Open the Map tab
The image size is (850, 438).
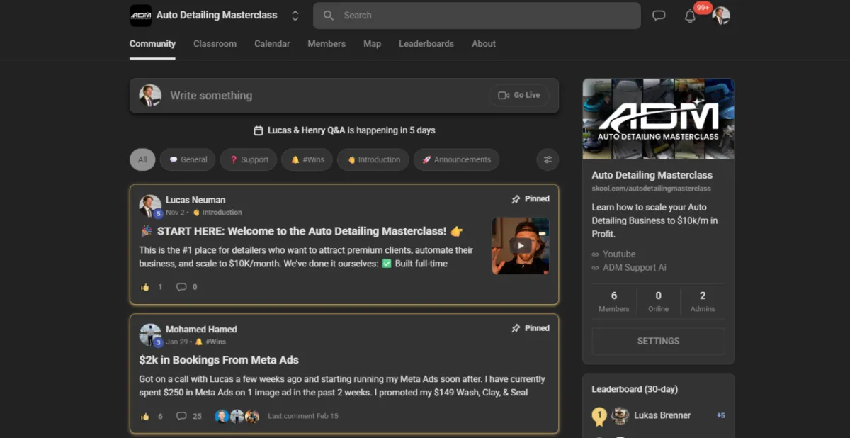pyautogui.click(x=372, y=44)
